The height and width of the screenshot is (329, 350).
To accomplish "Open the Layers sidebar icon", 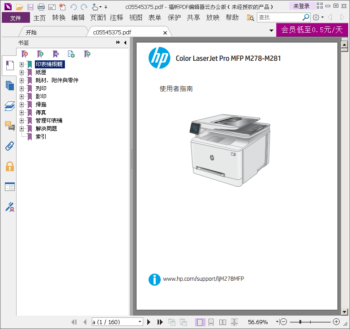I will coord(9,106).
